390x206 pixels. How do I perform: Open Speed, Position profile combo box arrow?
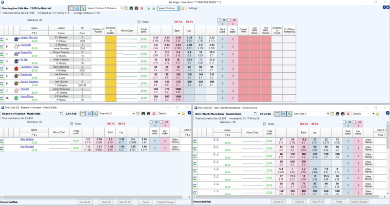pyautogui.click(x=178, y=8)
